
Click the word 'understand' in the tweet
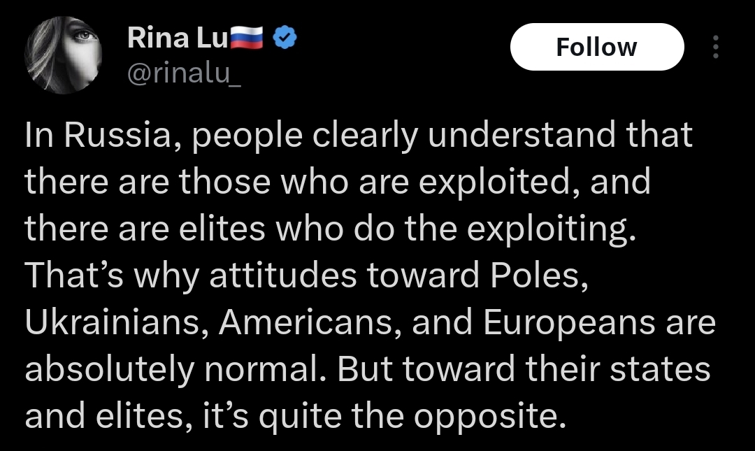(522, 136)
